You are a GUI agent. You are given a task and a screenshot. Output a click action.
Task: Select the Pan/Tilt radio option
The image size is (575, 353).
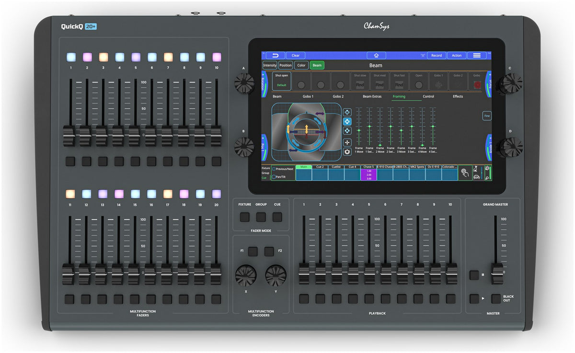[274, 177]
